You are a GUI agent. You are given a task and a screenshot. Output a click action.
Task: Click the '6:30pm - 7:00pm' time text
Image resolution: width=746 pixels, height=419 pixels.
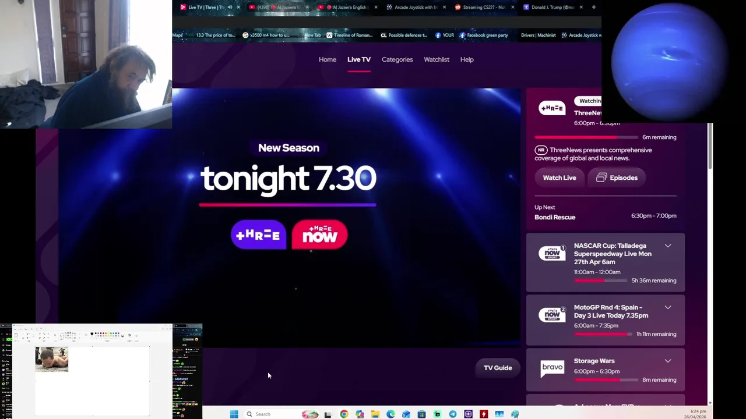pyautogui.click(x=654, y=215)
